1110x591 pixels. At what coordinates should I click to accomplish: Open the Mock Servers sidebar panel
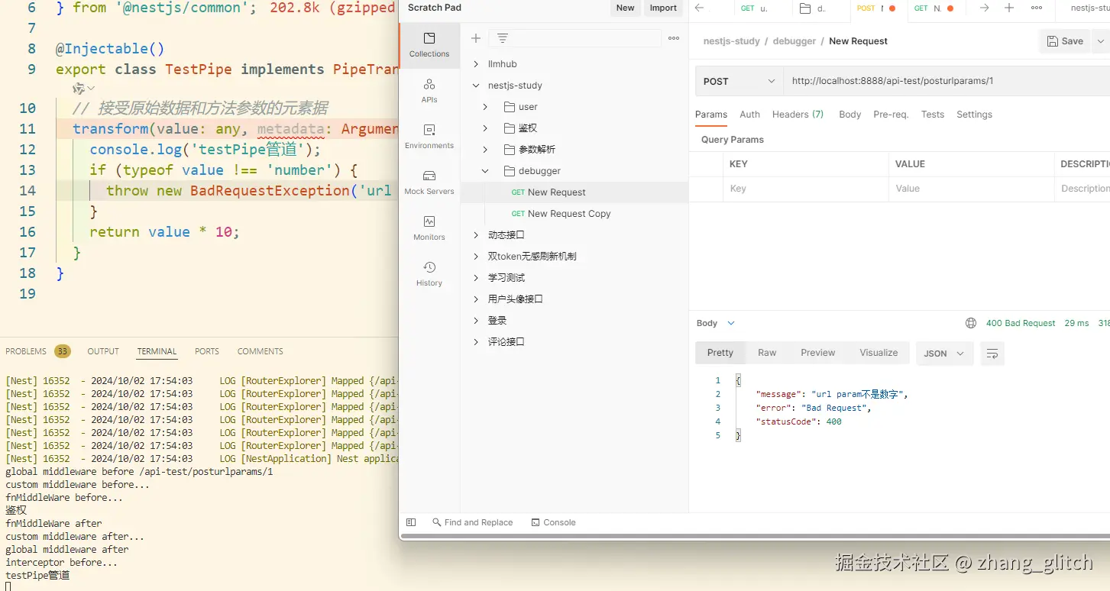(429, 182)
